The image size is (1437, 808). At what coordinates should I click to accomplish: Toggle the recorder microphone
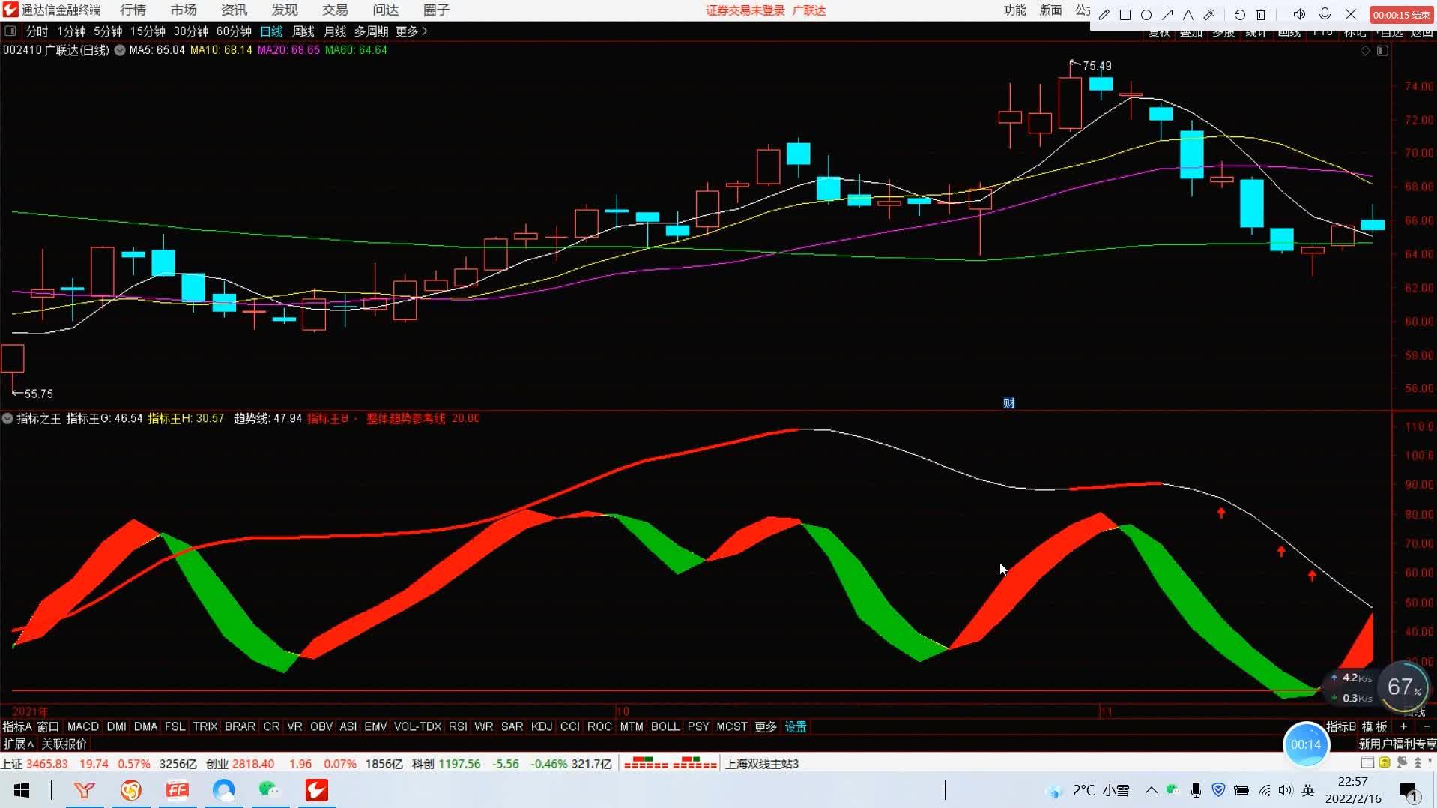click(x=1325, y=15)
